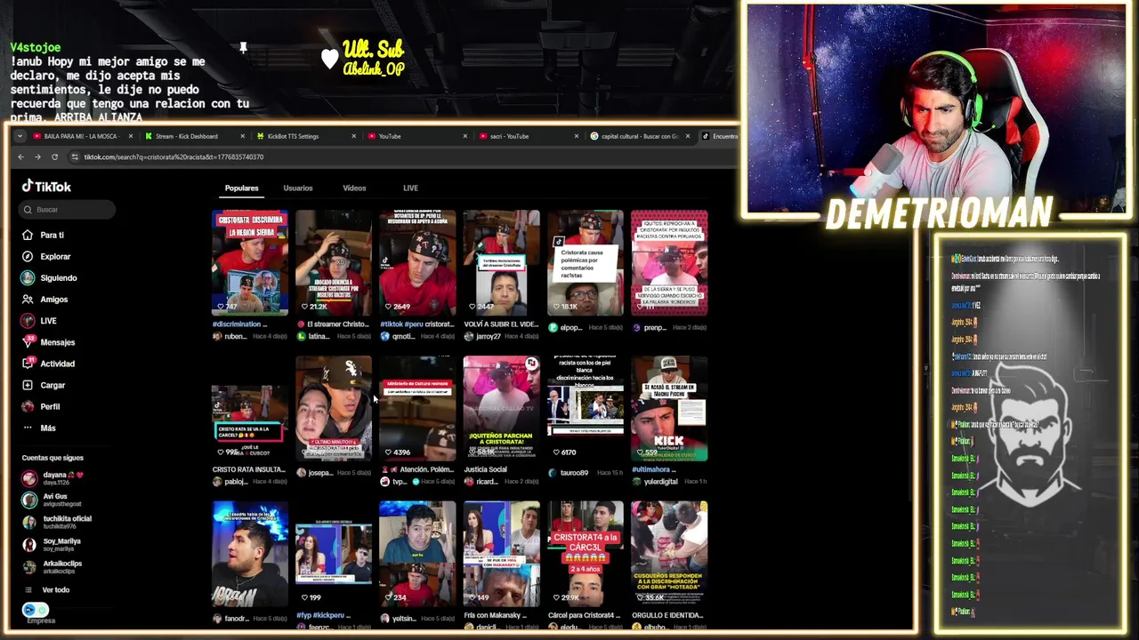The image size is (1139, 640).
Task: Open yulerdigital uploader link
Action: pyautogui.click(x=660, y=482)
